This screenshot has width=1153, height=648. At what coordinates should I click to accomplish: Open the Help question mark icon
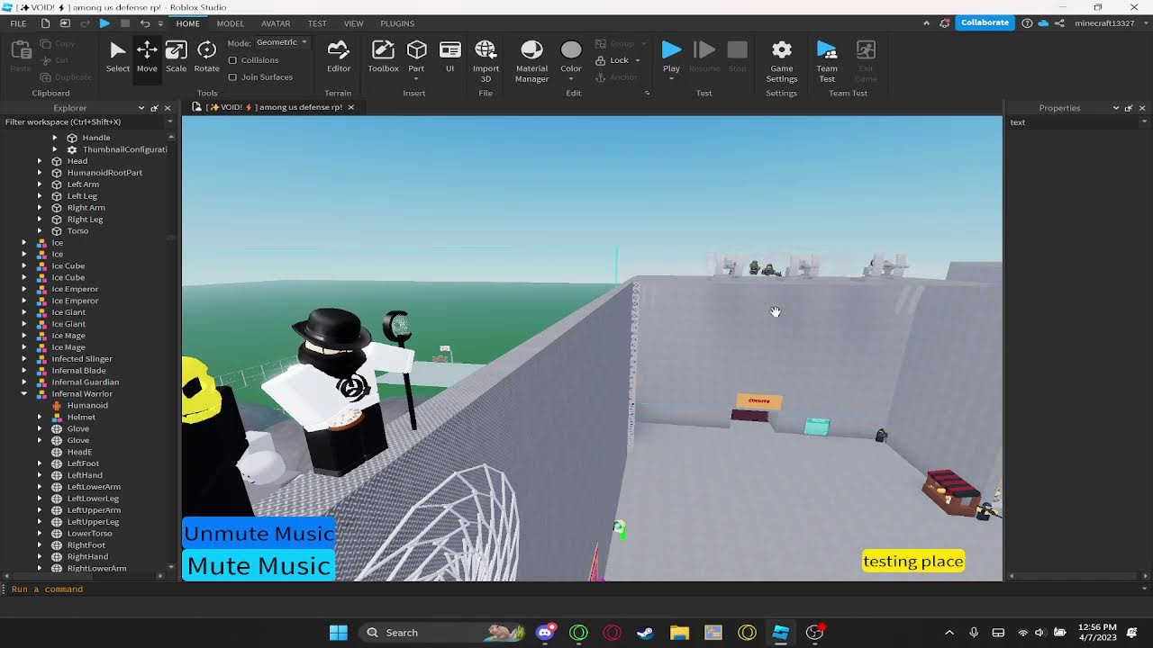pos(1028,23)
